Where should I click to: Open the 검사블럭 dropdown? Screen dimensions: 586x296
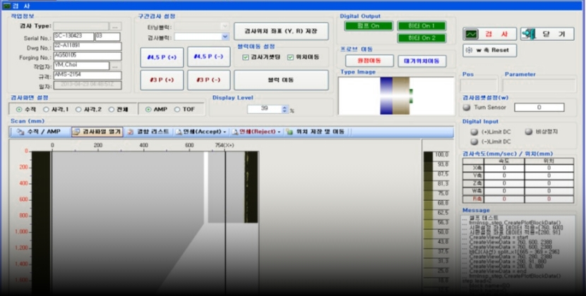225,37
